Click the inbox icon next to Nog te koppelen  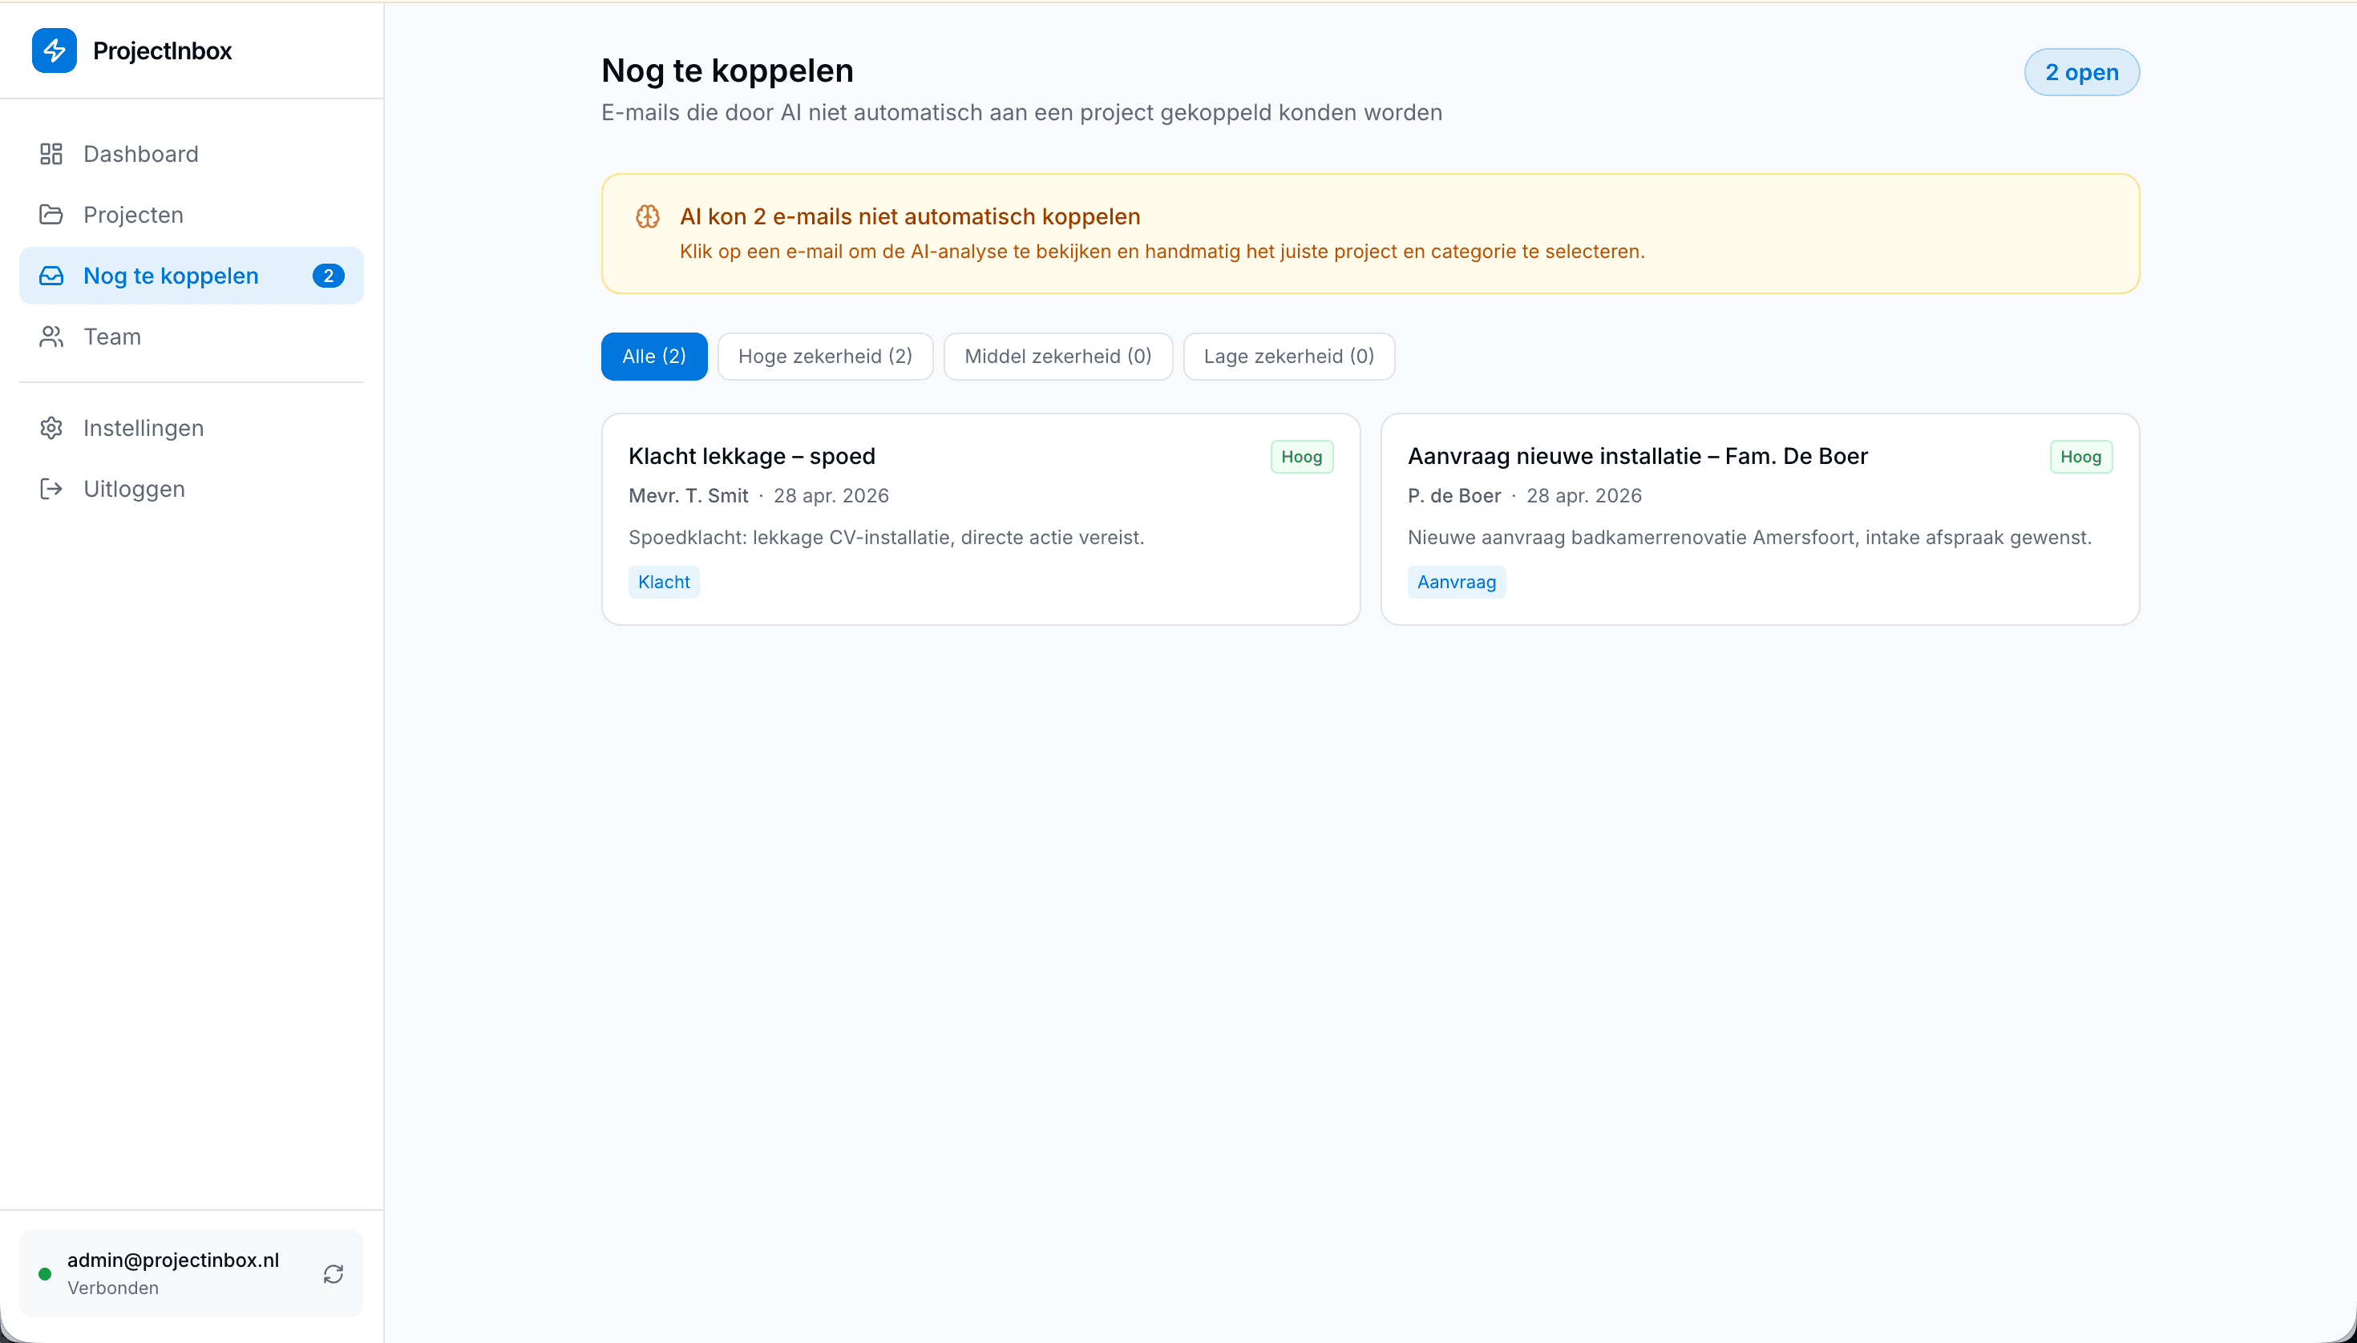[51, 275]
